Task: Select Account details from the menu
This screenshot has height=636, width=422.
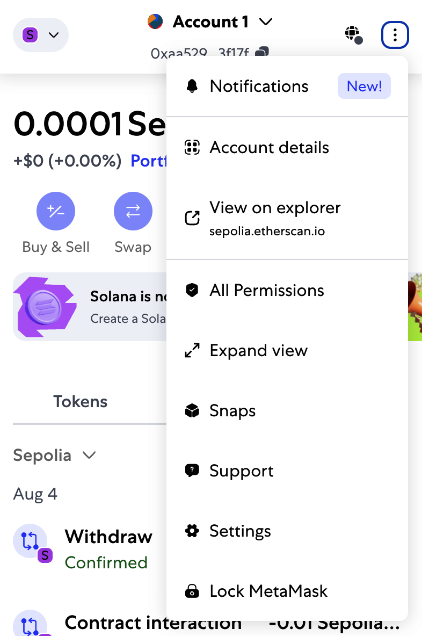Action: click(269, 147)
